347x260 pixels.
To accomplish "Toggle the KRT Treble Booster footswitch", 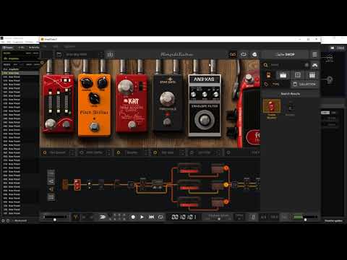I will point(132,124).
